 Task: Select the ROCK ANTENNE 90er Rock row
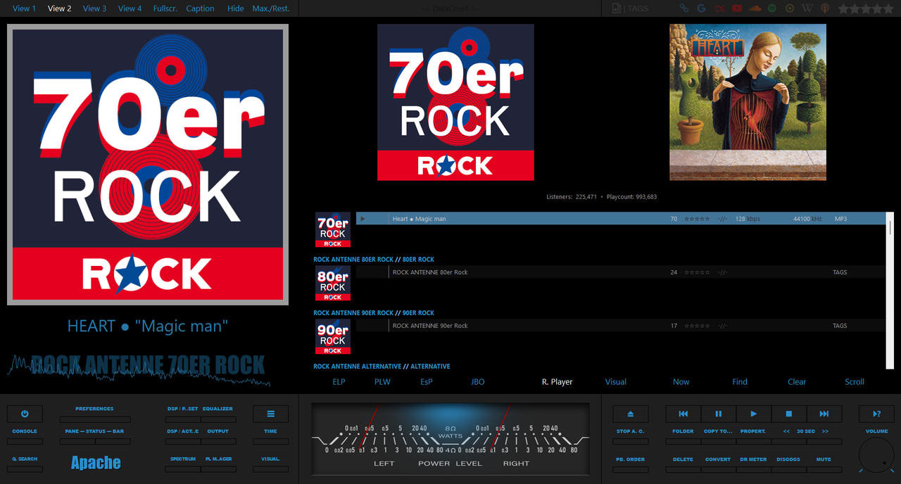tap(620, 326)
